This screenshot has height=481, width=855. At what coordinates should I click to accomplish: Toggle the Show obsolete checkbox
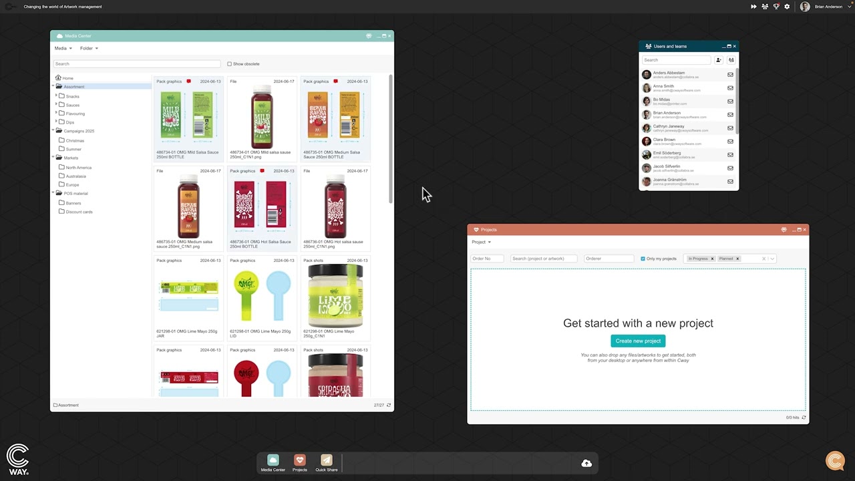click(x=229, y=64)
